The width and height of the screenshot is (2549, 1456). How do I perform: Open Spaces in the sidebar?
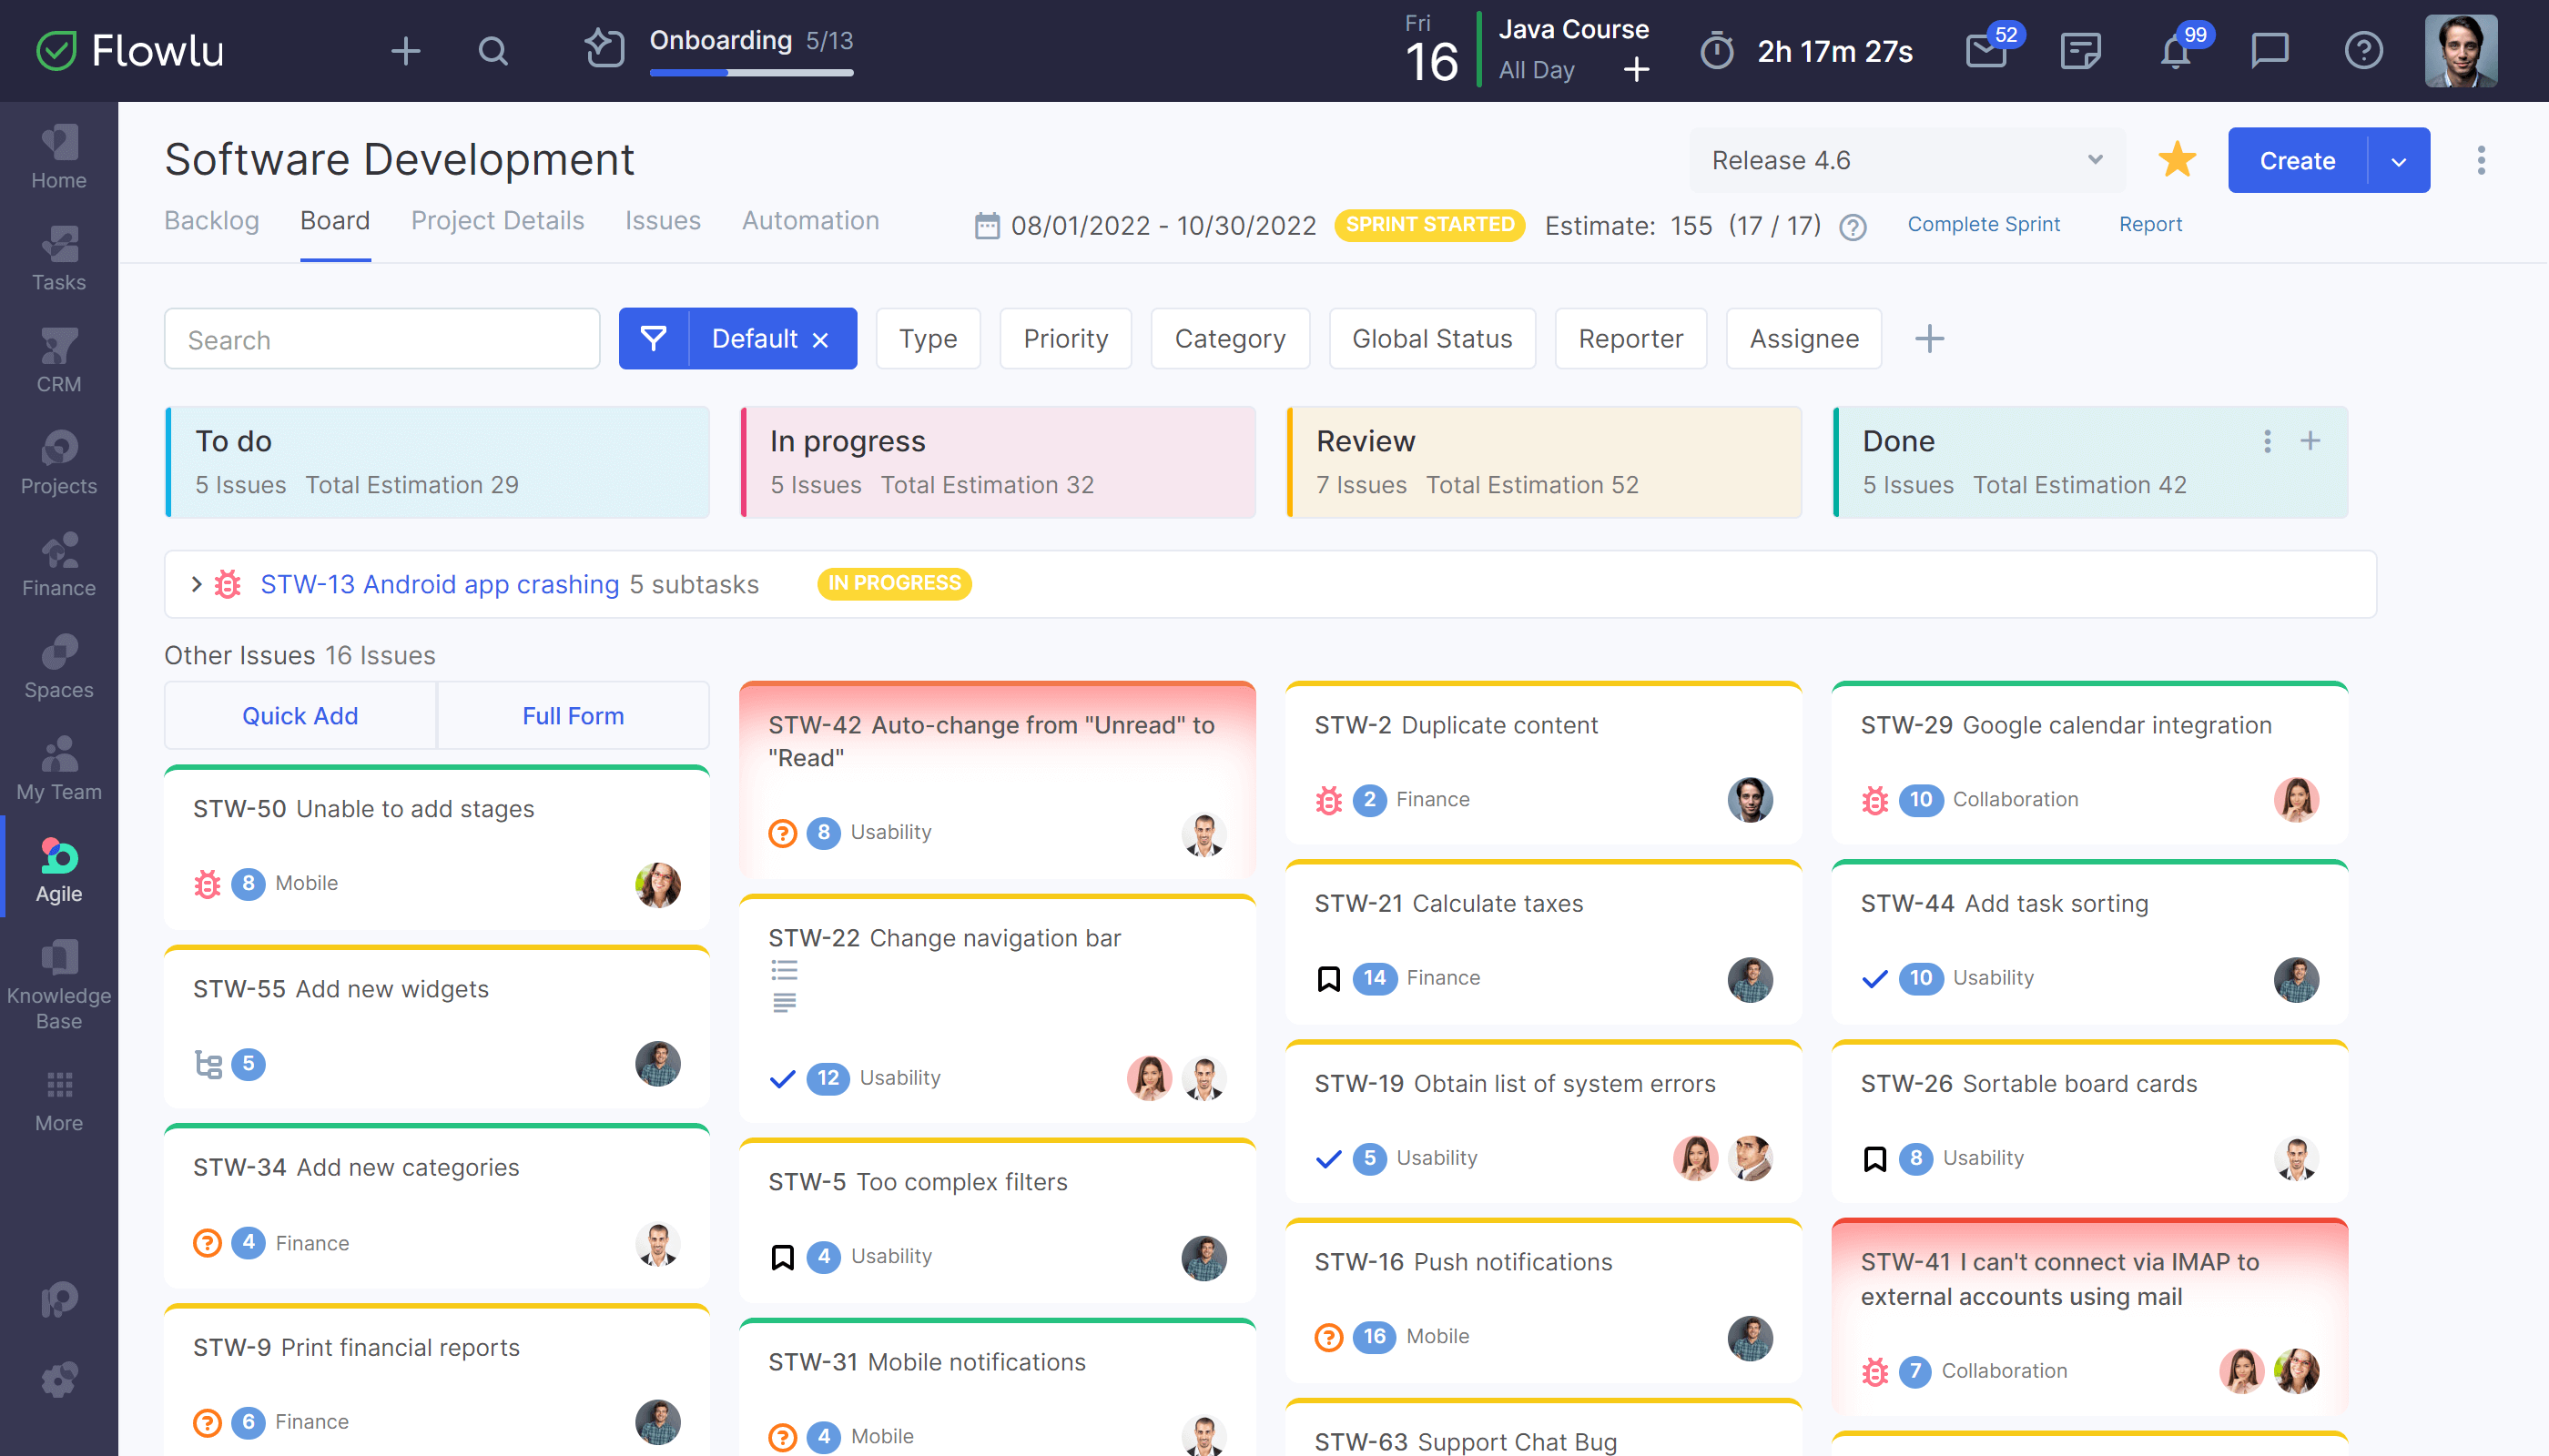[x=58, y=667]
